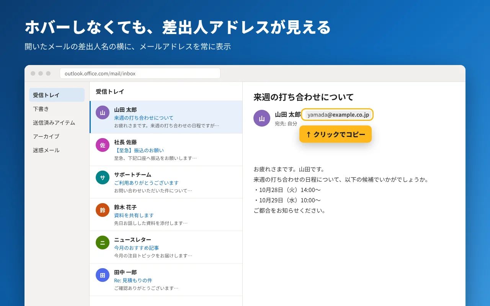Click sender name 田中 一郎 in list
490x306 pixels.
pyautogui.click(x=125, y=272)
